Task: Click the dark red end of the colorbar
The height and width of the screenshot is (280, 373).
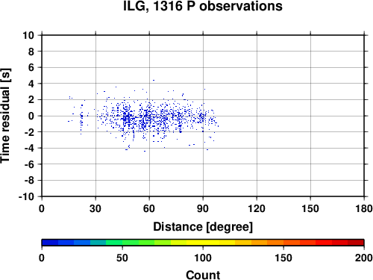Action: pos(356,243)
